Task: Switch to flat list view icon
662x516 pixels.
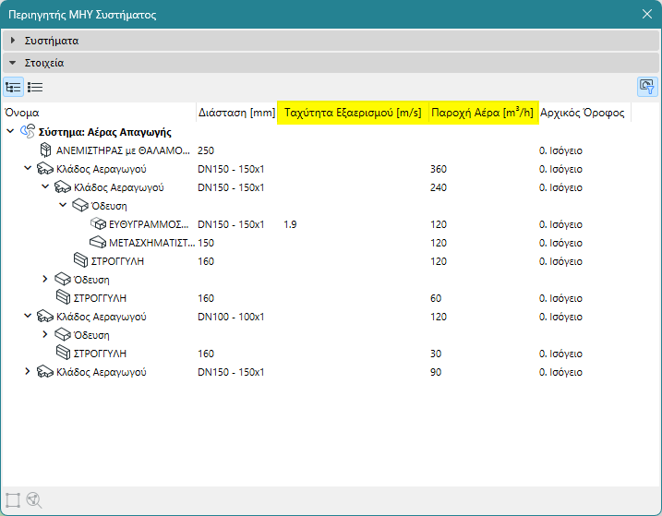Action: tap(35, 88)
